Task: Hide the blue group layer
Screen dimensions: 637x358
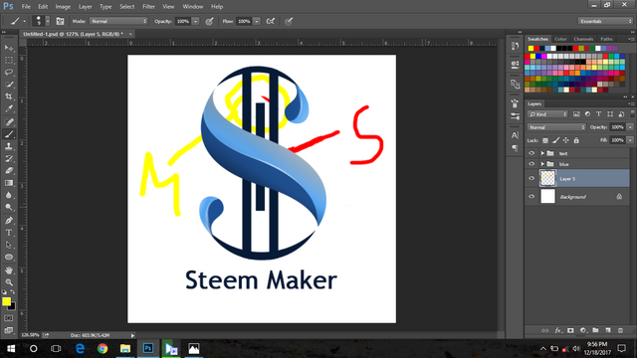Action: (x=531, y=164)
